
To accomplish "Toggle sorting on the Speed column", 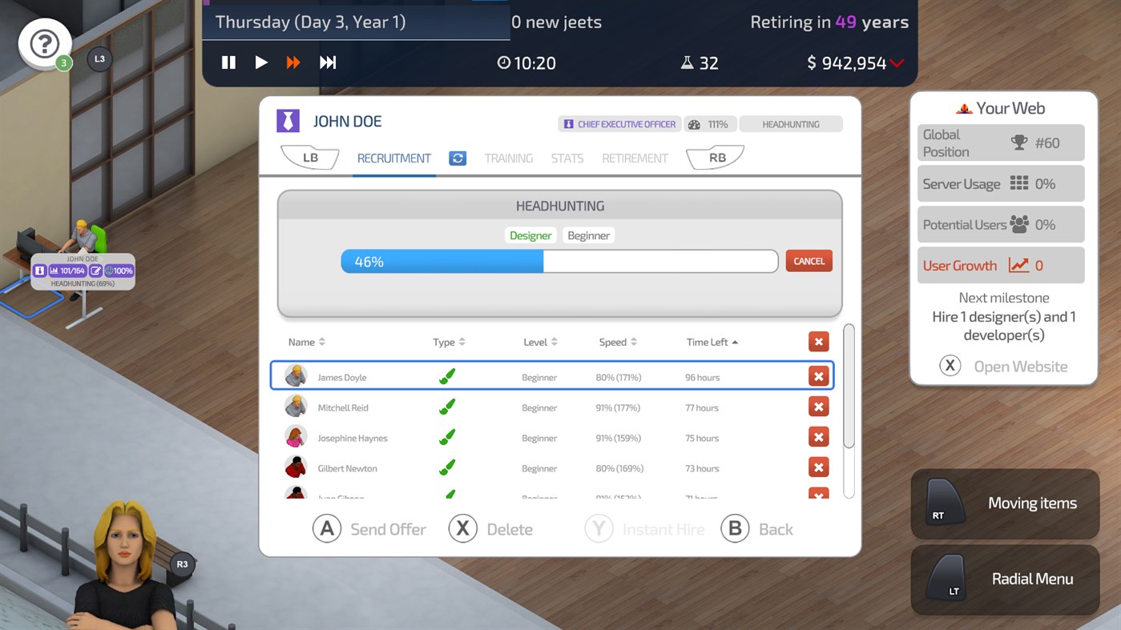I will pyautogui.click(x=634, y=341).
